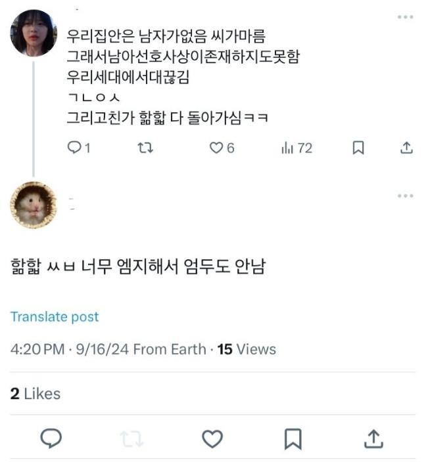Open more options for first tweet

point(405,16)
